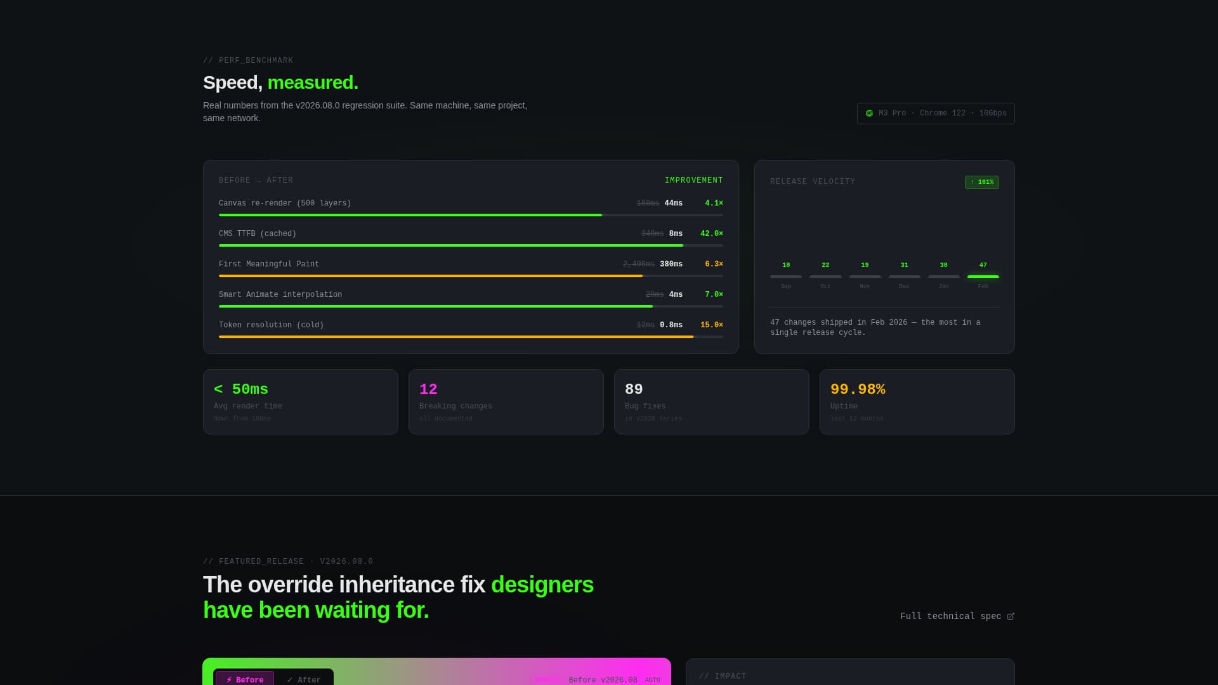Click the 'Smart Animate interpolation' label
This screenshot has height=685, width=1218.
280,295
